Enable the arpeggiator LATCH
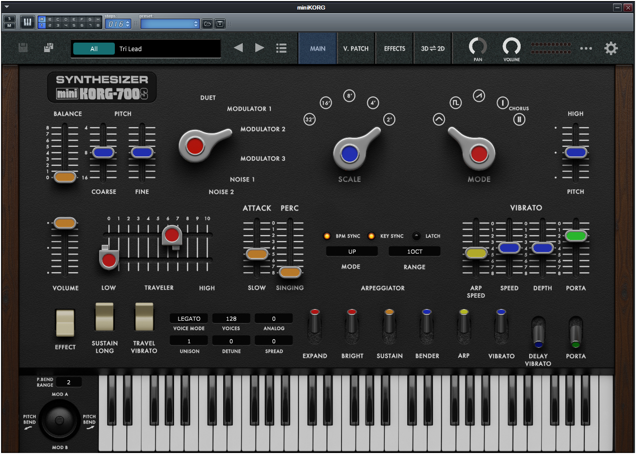The height and width of the screenshot is (454, 636). pos(416,236)
